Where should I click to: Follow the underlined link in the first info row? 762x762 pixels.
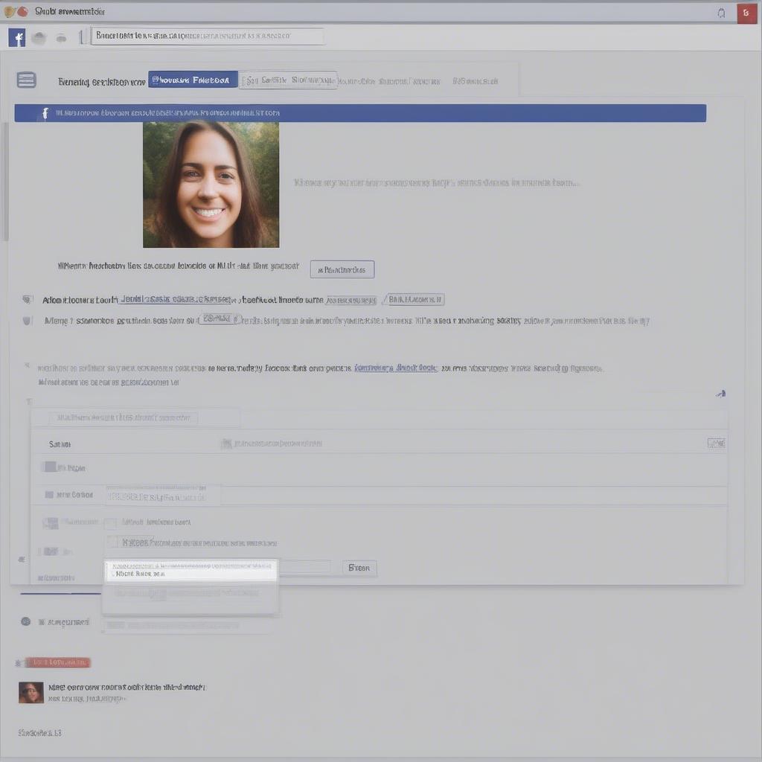pyautogui.click(x=179, y=299)
